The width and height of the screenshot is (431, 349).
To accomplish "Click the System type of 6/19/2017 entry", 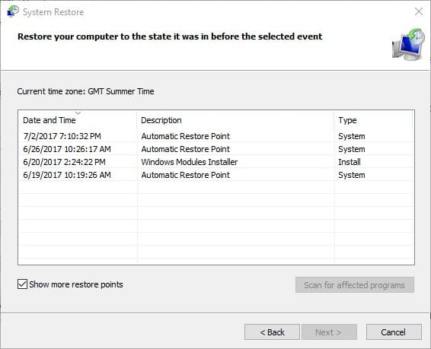I will 352,175.
